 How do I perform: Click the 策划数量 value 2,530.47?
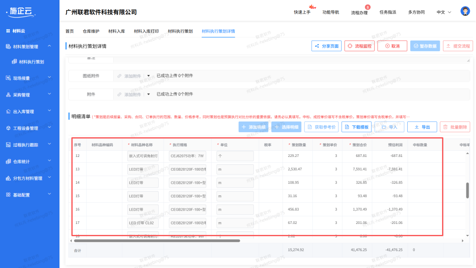(295, 169)
